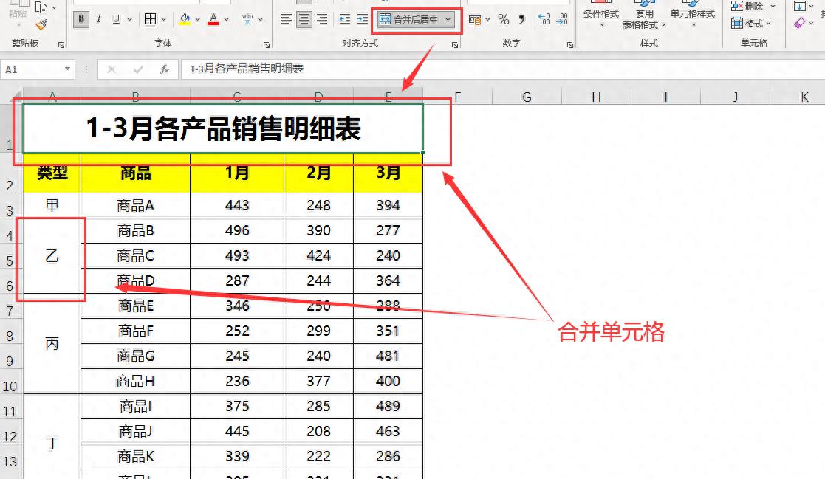Screen dimensions: 825x479
Task: Apply yellow fill color bucket
Action: coord(185,19)
